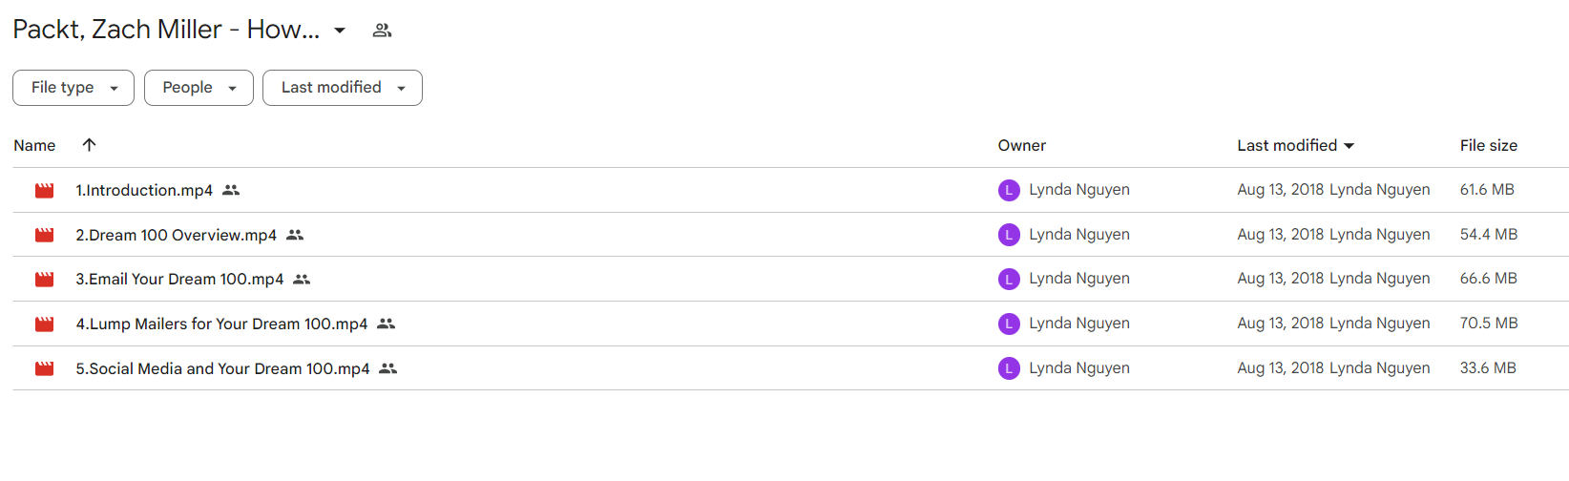Click the File size column header
This screenshot has height=481, width=1569.
[1488, 145]
